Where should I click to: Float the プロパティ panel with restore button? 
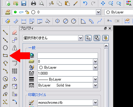105,29
